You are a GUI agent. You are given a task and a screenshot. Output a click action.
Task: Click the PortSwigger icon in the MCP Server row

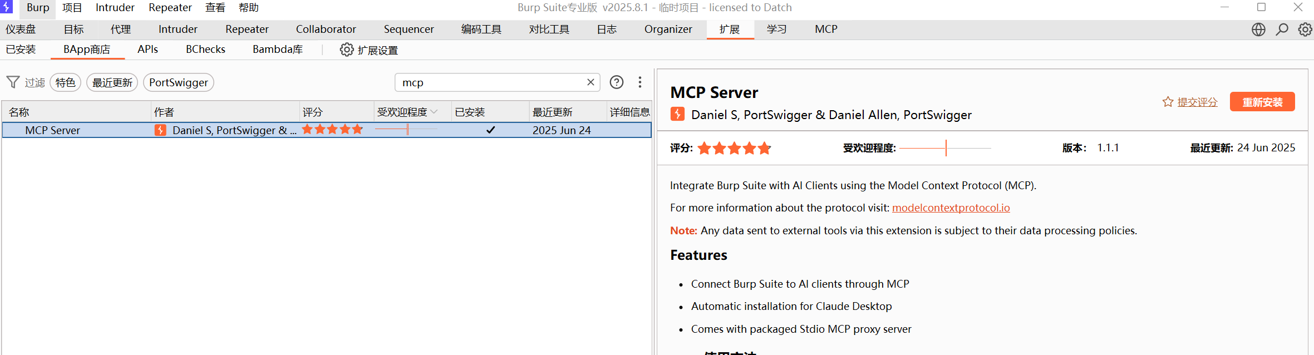point(160,130)
